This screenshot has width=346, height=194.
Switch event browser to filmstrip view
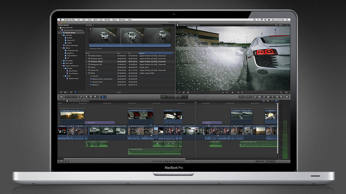[71, 92]
